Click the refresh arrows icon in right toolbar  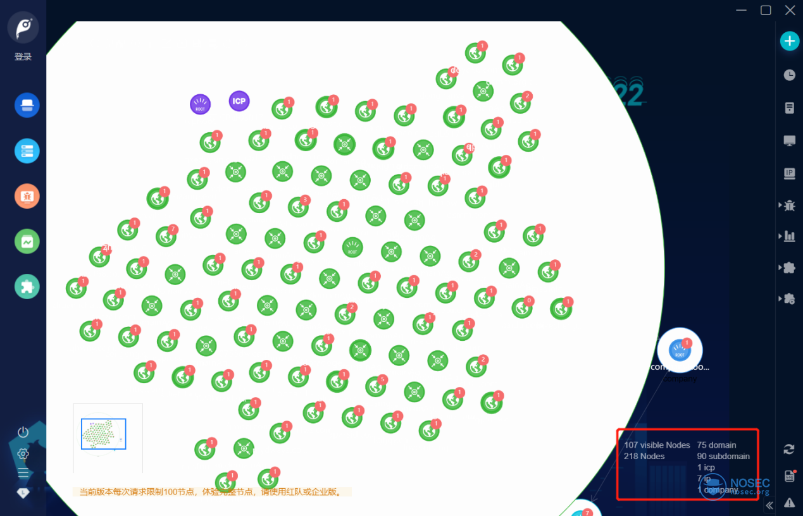pyautogui.click(x=789, y=449)
